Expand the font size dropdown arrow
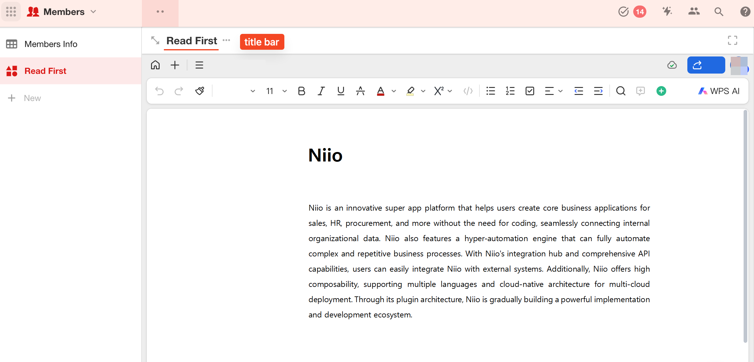 tap(285, 91)
